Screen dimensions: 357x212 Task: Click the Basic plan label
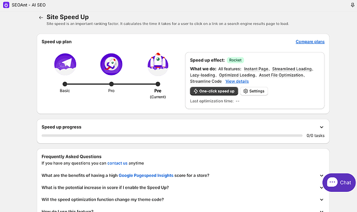pyautogui.click(x=65, y=90)
